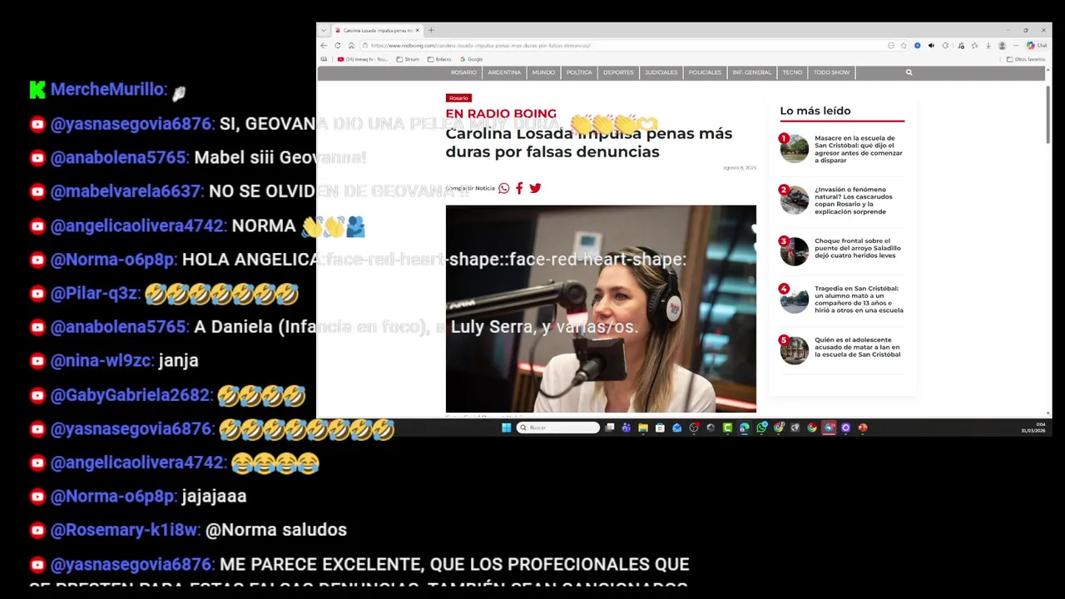Viewport: 1065px width, 599px height.
Task: Open 'Tragedia en San Cristóbal' story
Action: click(859, 299)
